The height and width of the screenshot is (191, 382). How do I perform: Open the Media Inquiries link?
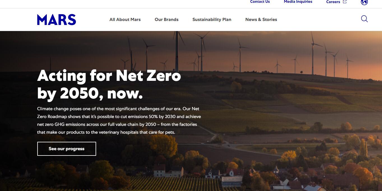(x=298, y=2)
